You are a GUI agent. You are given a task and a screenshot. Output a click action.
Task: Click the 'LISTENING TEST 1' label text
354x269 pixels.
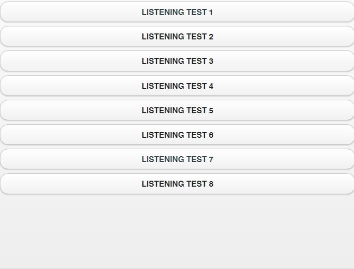tap(177, 12)
